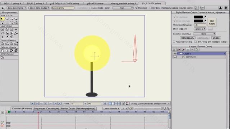Open the library books icon in toolbar
230x129 pixels.
point(226,8)
